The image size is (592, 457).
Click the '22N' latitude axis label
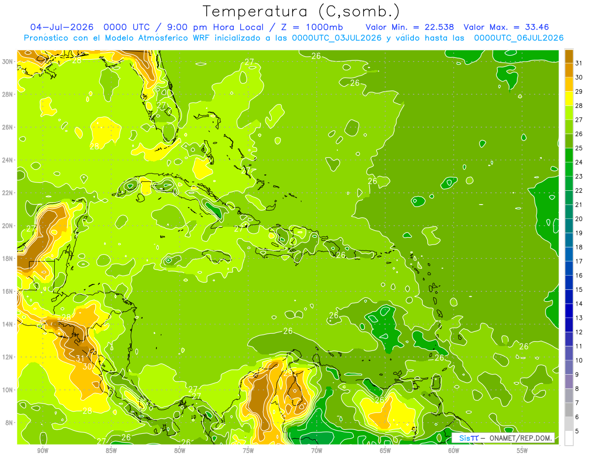(7, 193)
